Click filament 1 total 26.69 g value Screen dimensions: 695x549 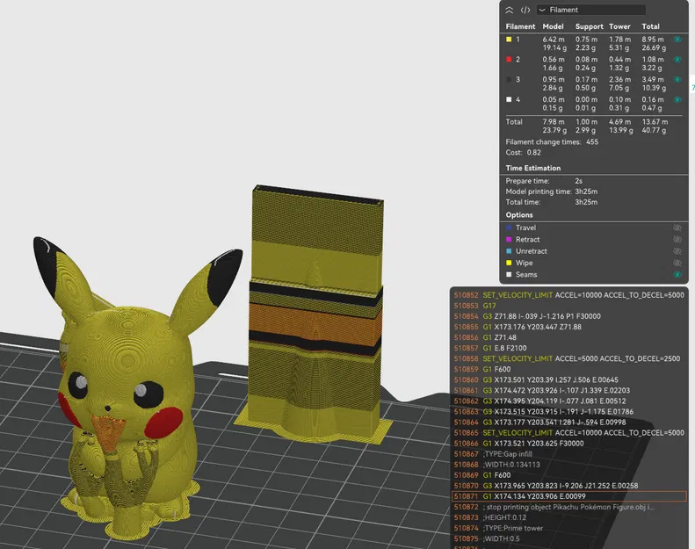[x=654, y=47]
